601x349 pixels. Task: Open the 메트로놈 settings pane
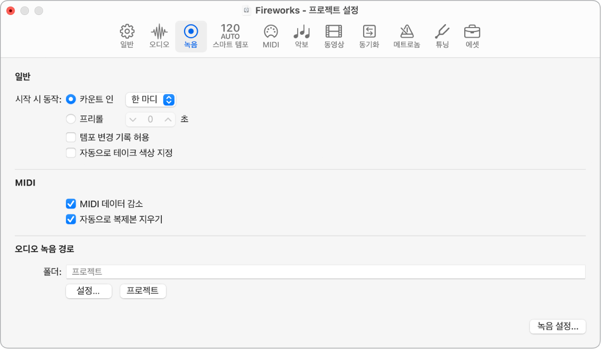pyautogui.click(x=406, y=37)
